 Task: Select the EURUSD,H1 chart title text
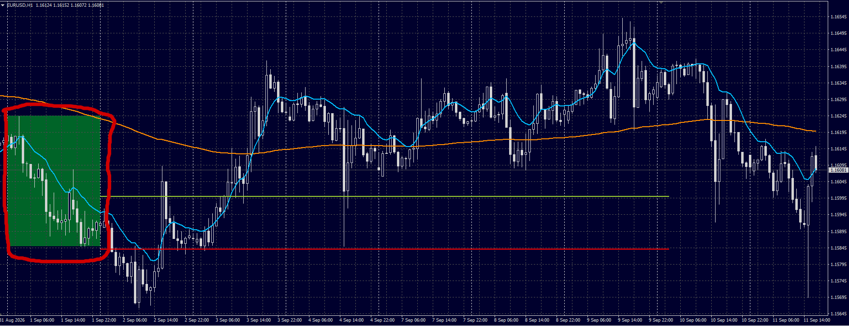pos(20,5)
